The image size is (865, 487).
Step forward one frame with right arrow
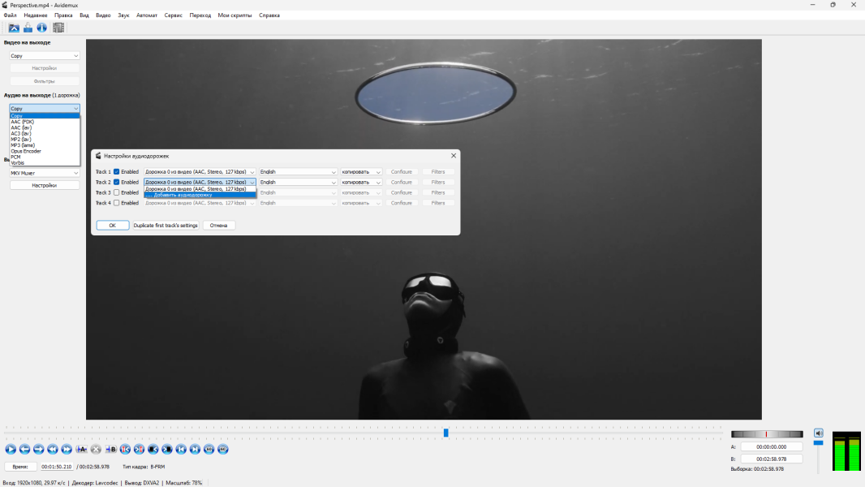click(39, 450)
